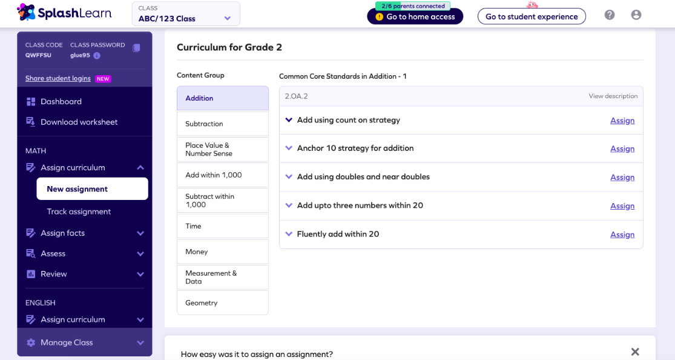Click the class password info icon
Viewport: 675px width, 360px height.
click(97, 56)
